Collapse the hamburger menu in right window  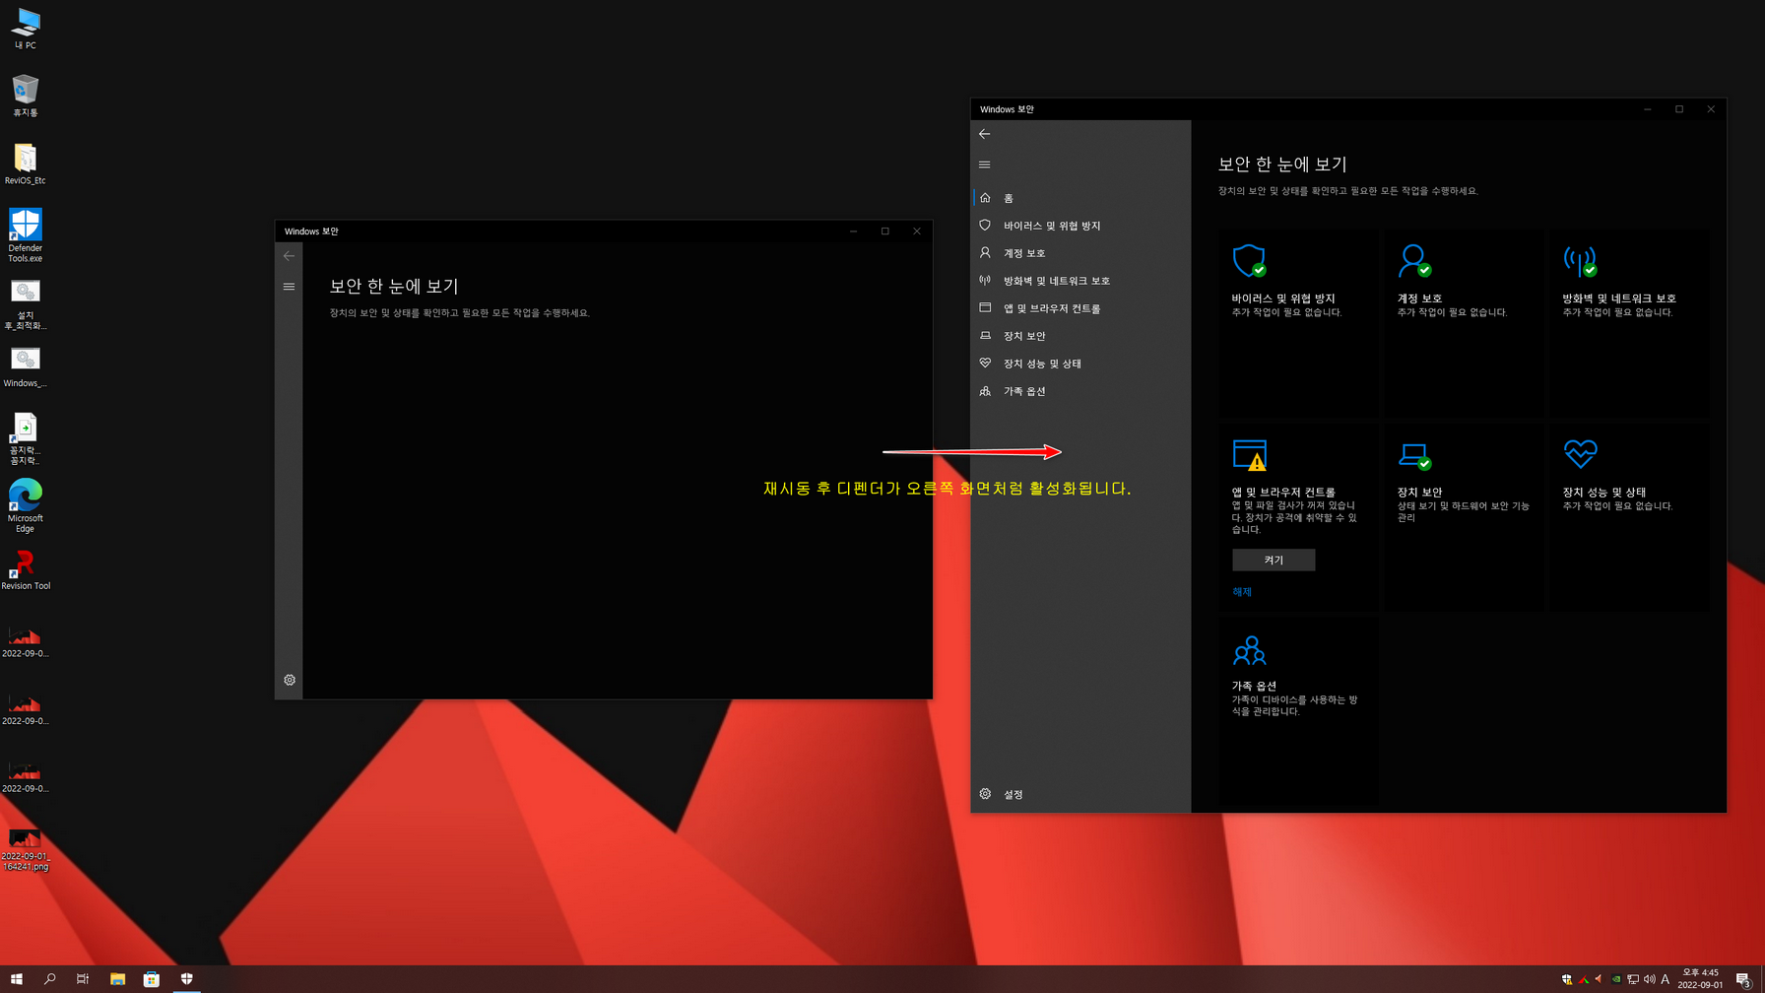click(985, 165)
